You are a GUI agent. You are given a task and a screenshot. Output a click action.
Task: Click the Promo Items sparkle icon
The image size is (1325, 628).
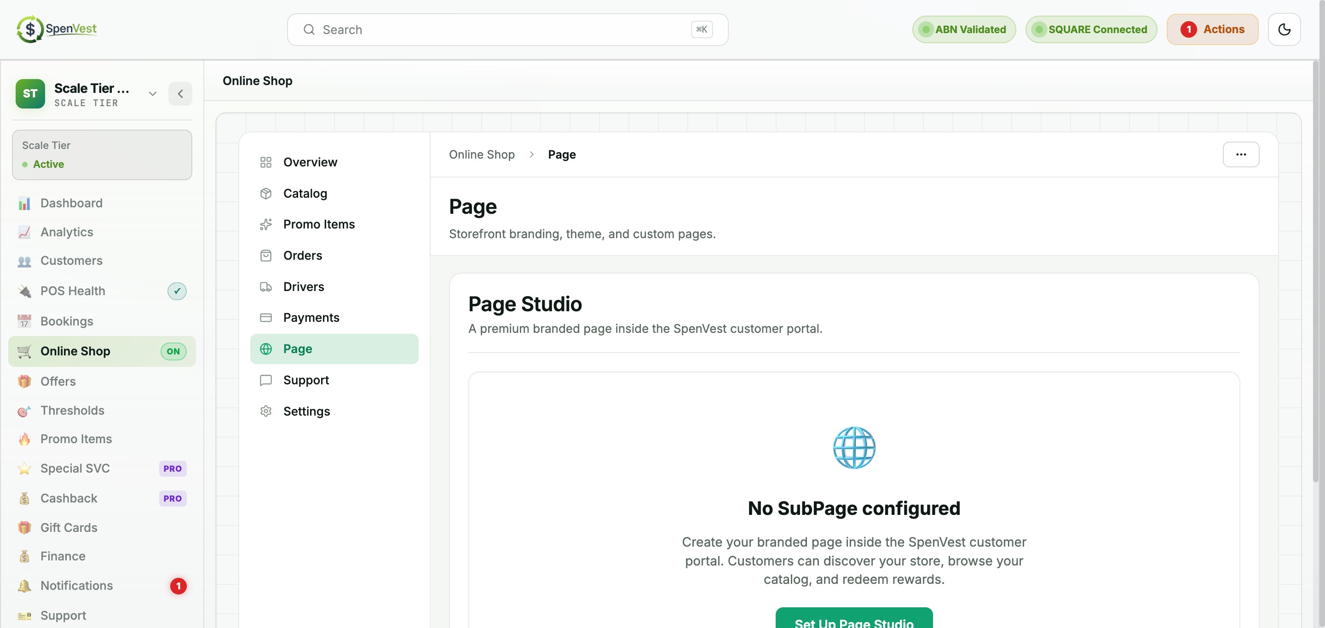(266, 224)
